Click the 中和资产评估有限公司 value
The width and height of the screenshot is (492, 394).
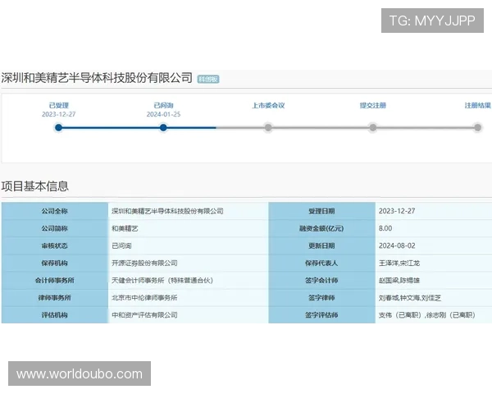point(144,315)
